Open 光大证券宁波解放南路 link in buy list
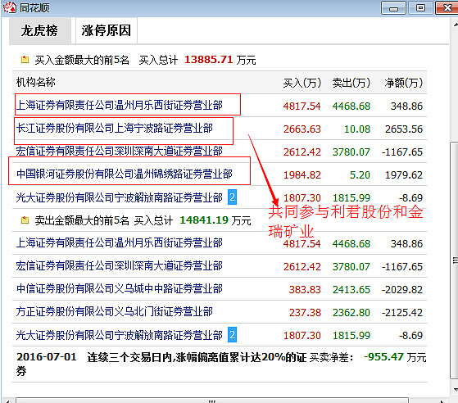Viewport: 458px width, 403px height. coord(119,197)
